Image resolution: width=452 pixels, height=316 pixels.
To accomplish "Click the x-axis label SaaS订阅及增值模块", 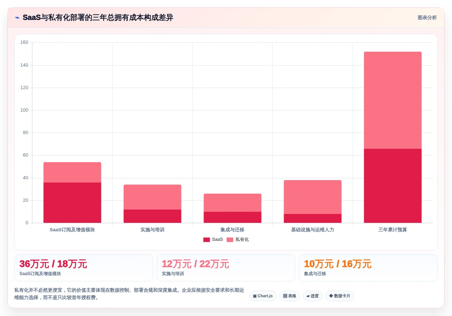I will 72,230.
